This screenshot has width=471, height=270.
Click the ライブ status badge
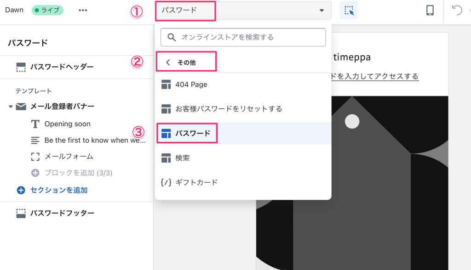click(47, 10)
